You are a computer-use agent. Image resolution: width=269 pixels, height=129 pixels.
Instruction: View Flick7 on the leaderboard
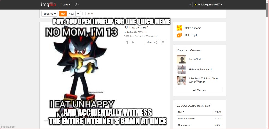(181, 112)
